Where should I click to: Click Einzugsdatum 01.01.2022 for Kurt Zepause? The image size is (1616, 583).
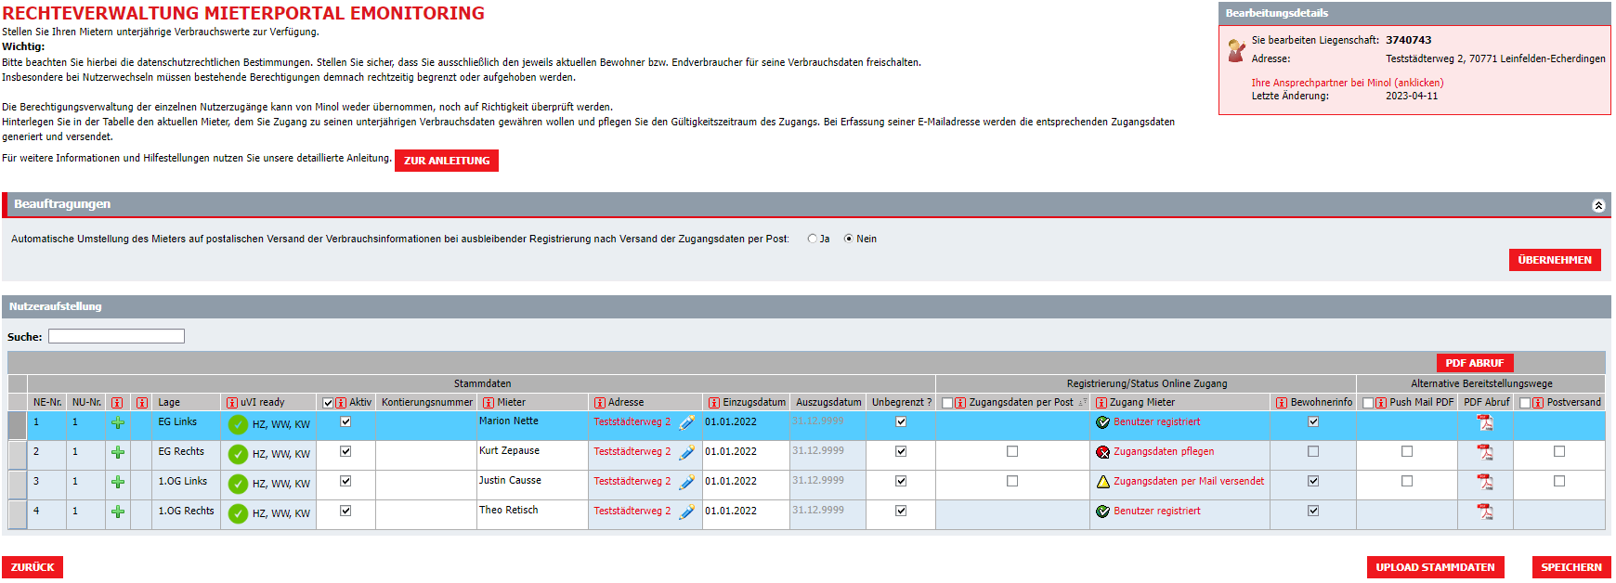[731, 451]
